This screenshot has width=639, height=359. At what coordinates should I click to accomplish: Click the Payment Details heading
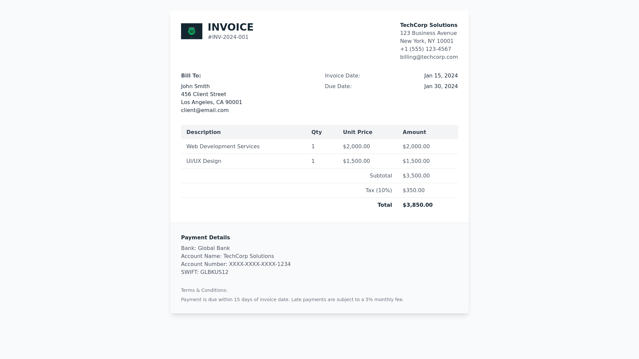coord(205,238)
